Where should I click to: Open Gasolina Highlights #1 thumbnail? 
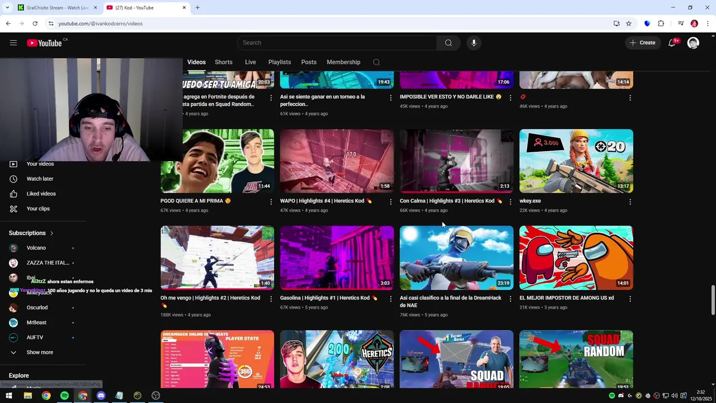[337, 258]
